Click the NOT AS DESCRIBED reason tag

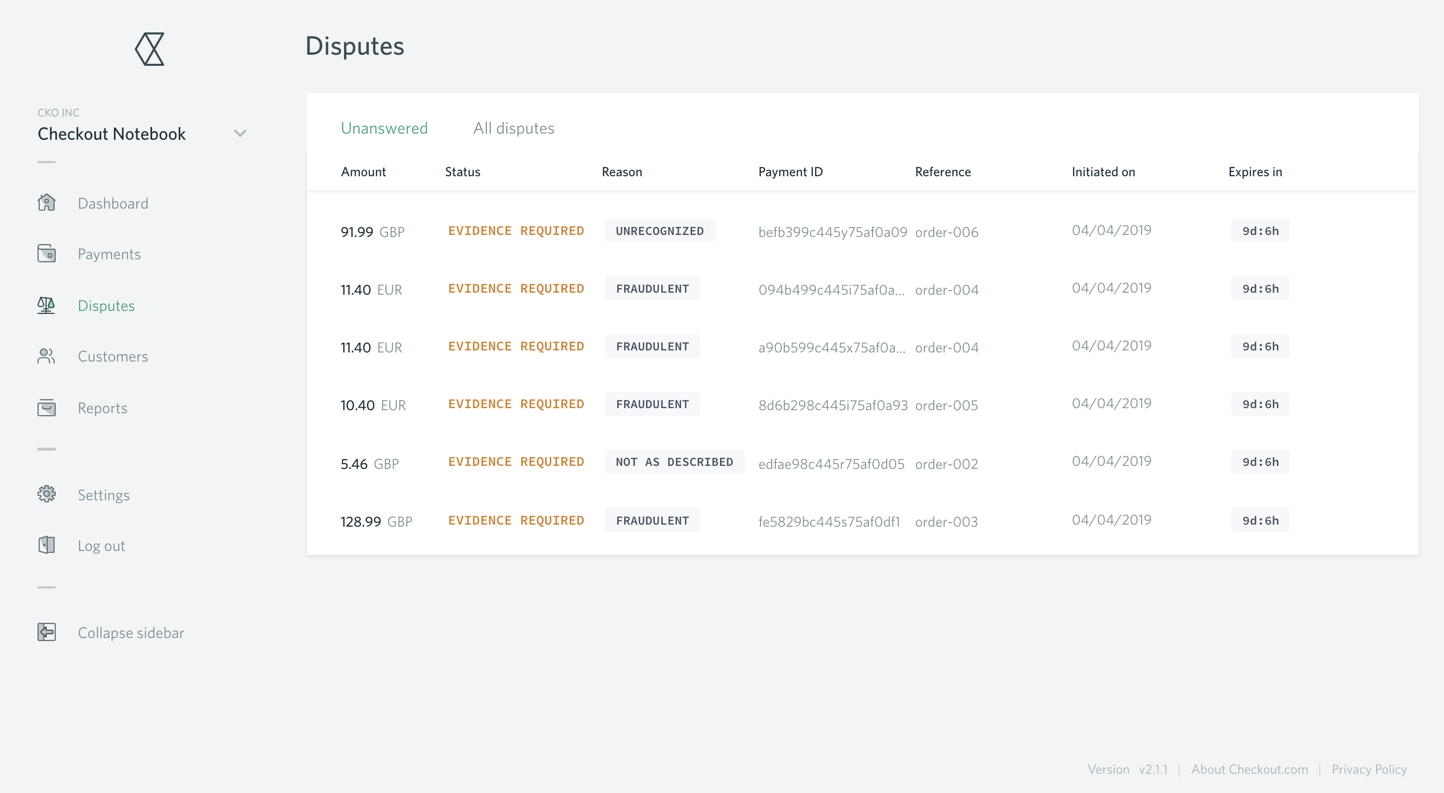tap(674, 462)
